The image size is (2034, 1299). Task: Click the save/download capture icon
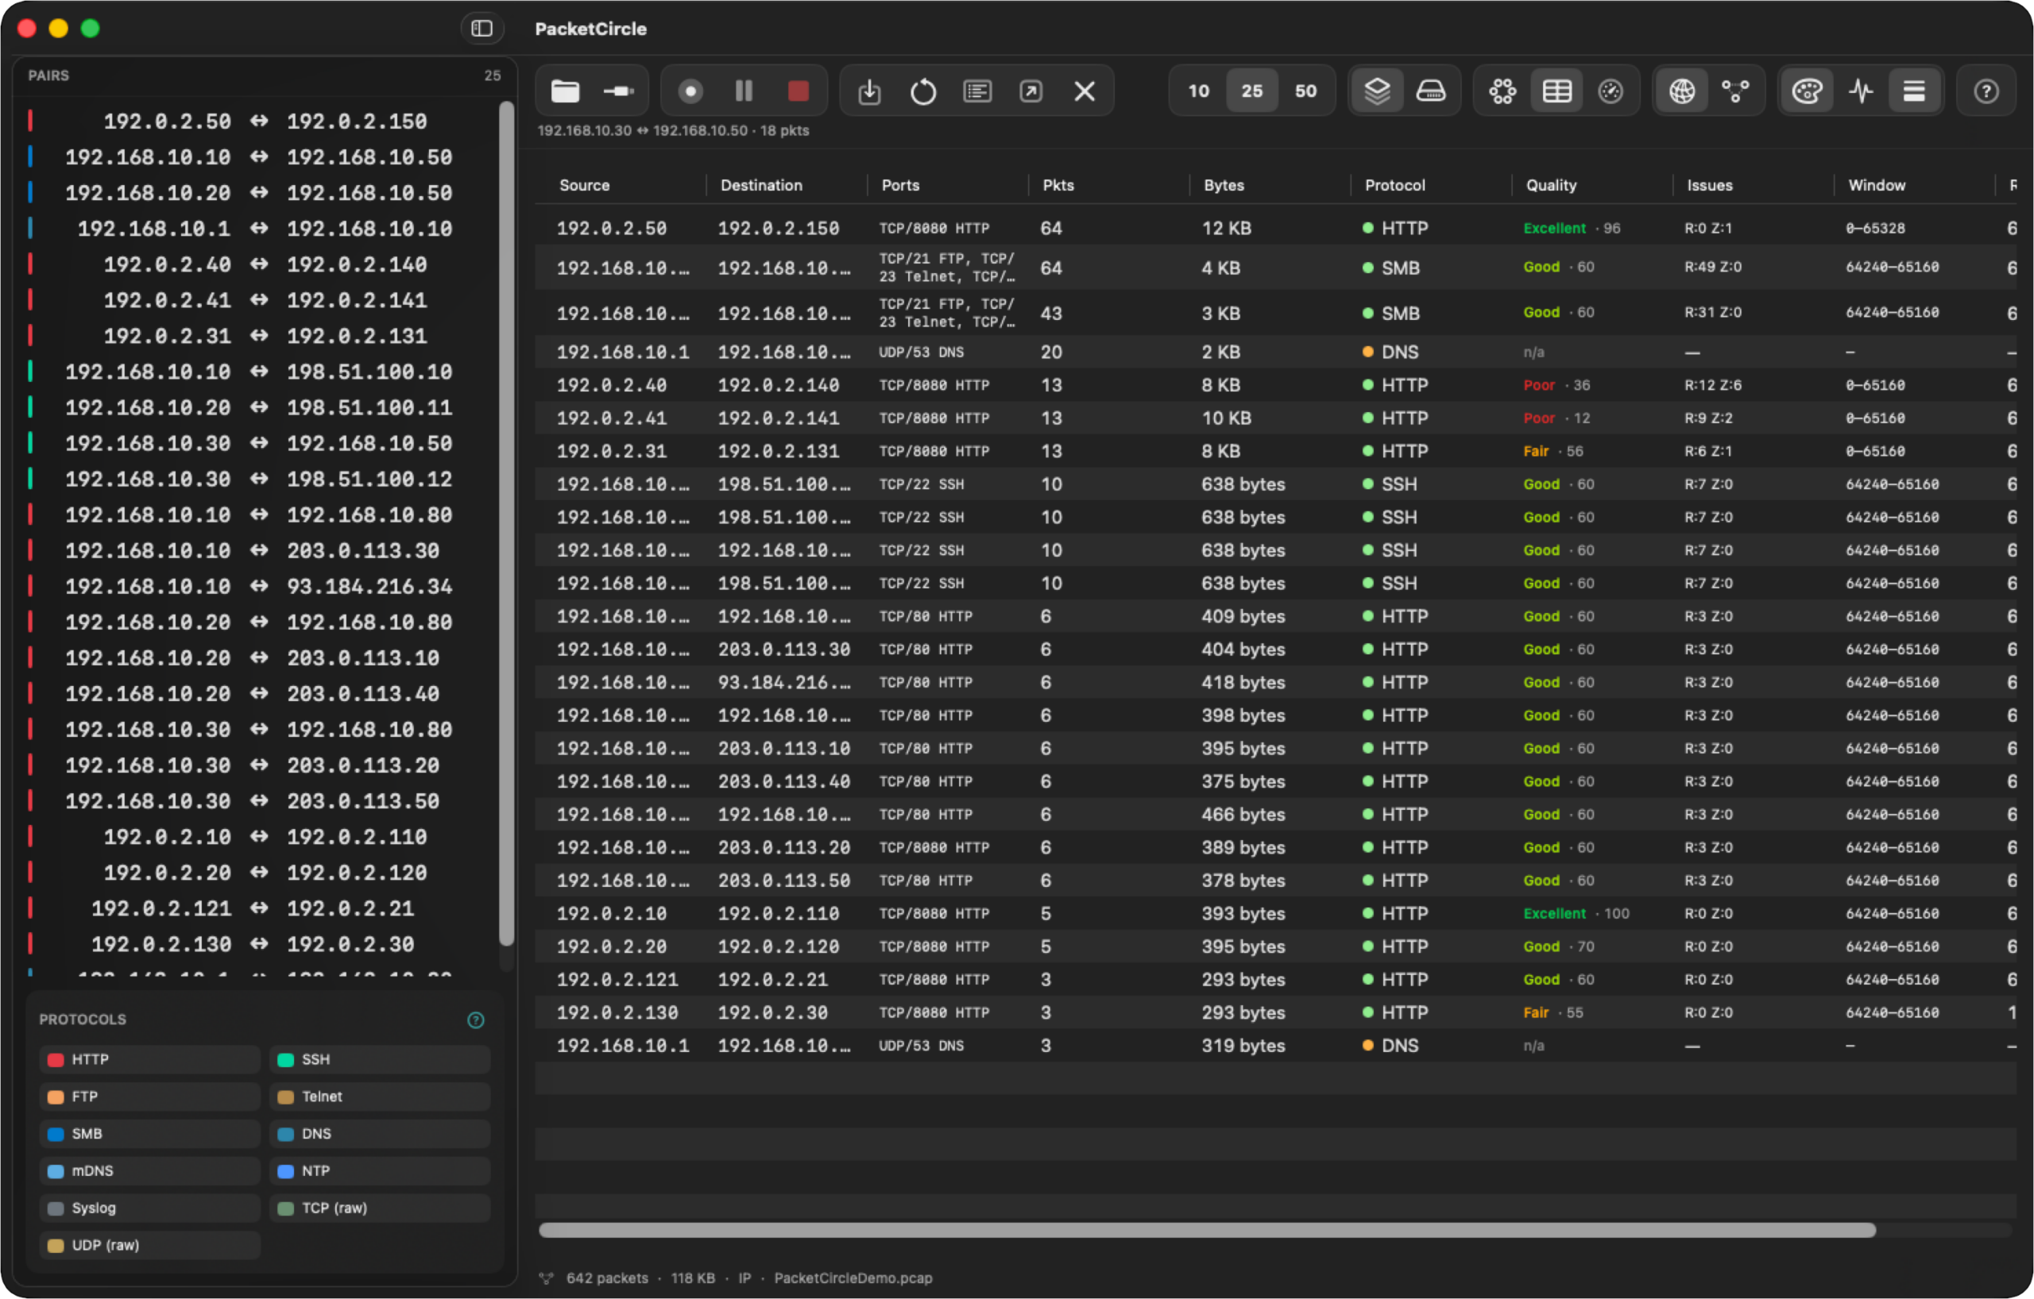tap(869, 91)
